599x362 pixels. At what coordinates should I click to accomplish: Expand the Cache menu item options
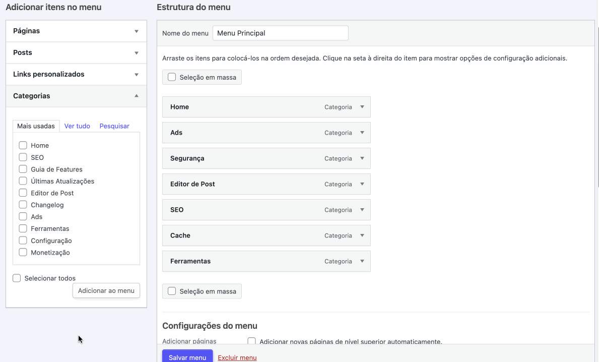tap(362, 235)
